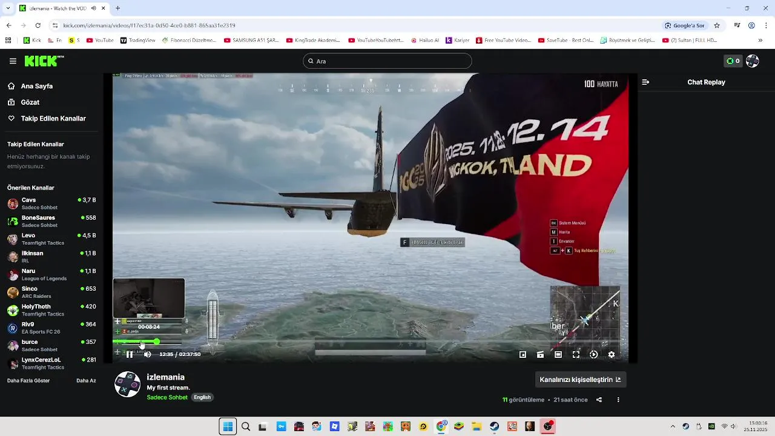
Task: Bookmark this page with star icon
Action: point(717,25)
